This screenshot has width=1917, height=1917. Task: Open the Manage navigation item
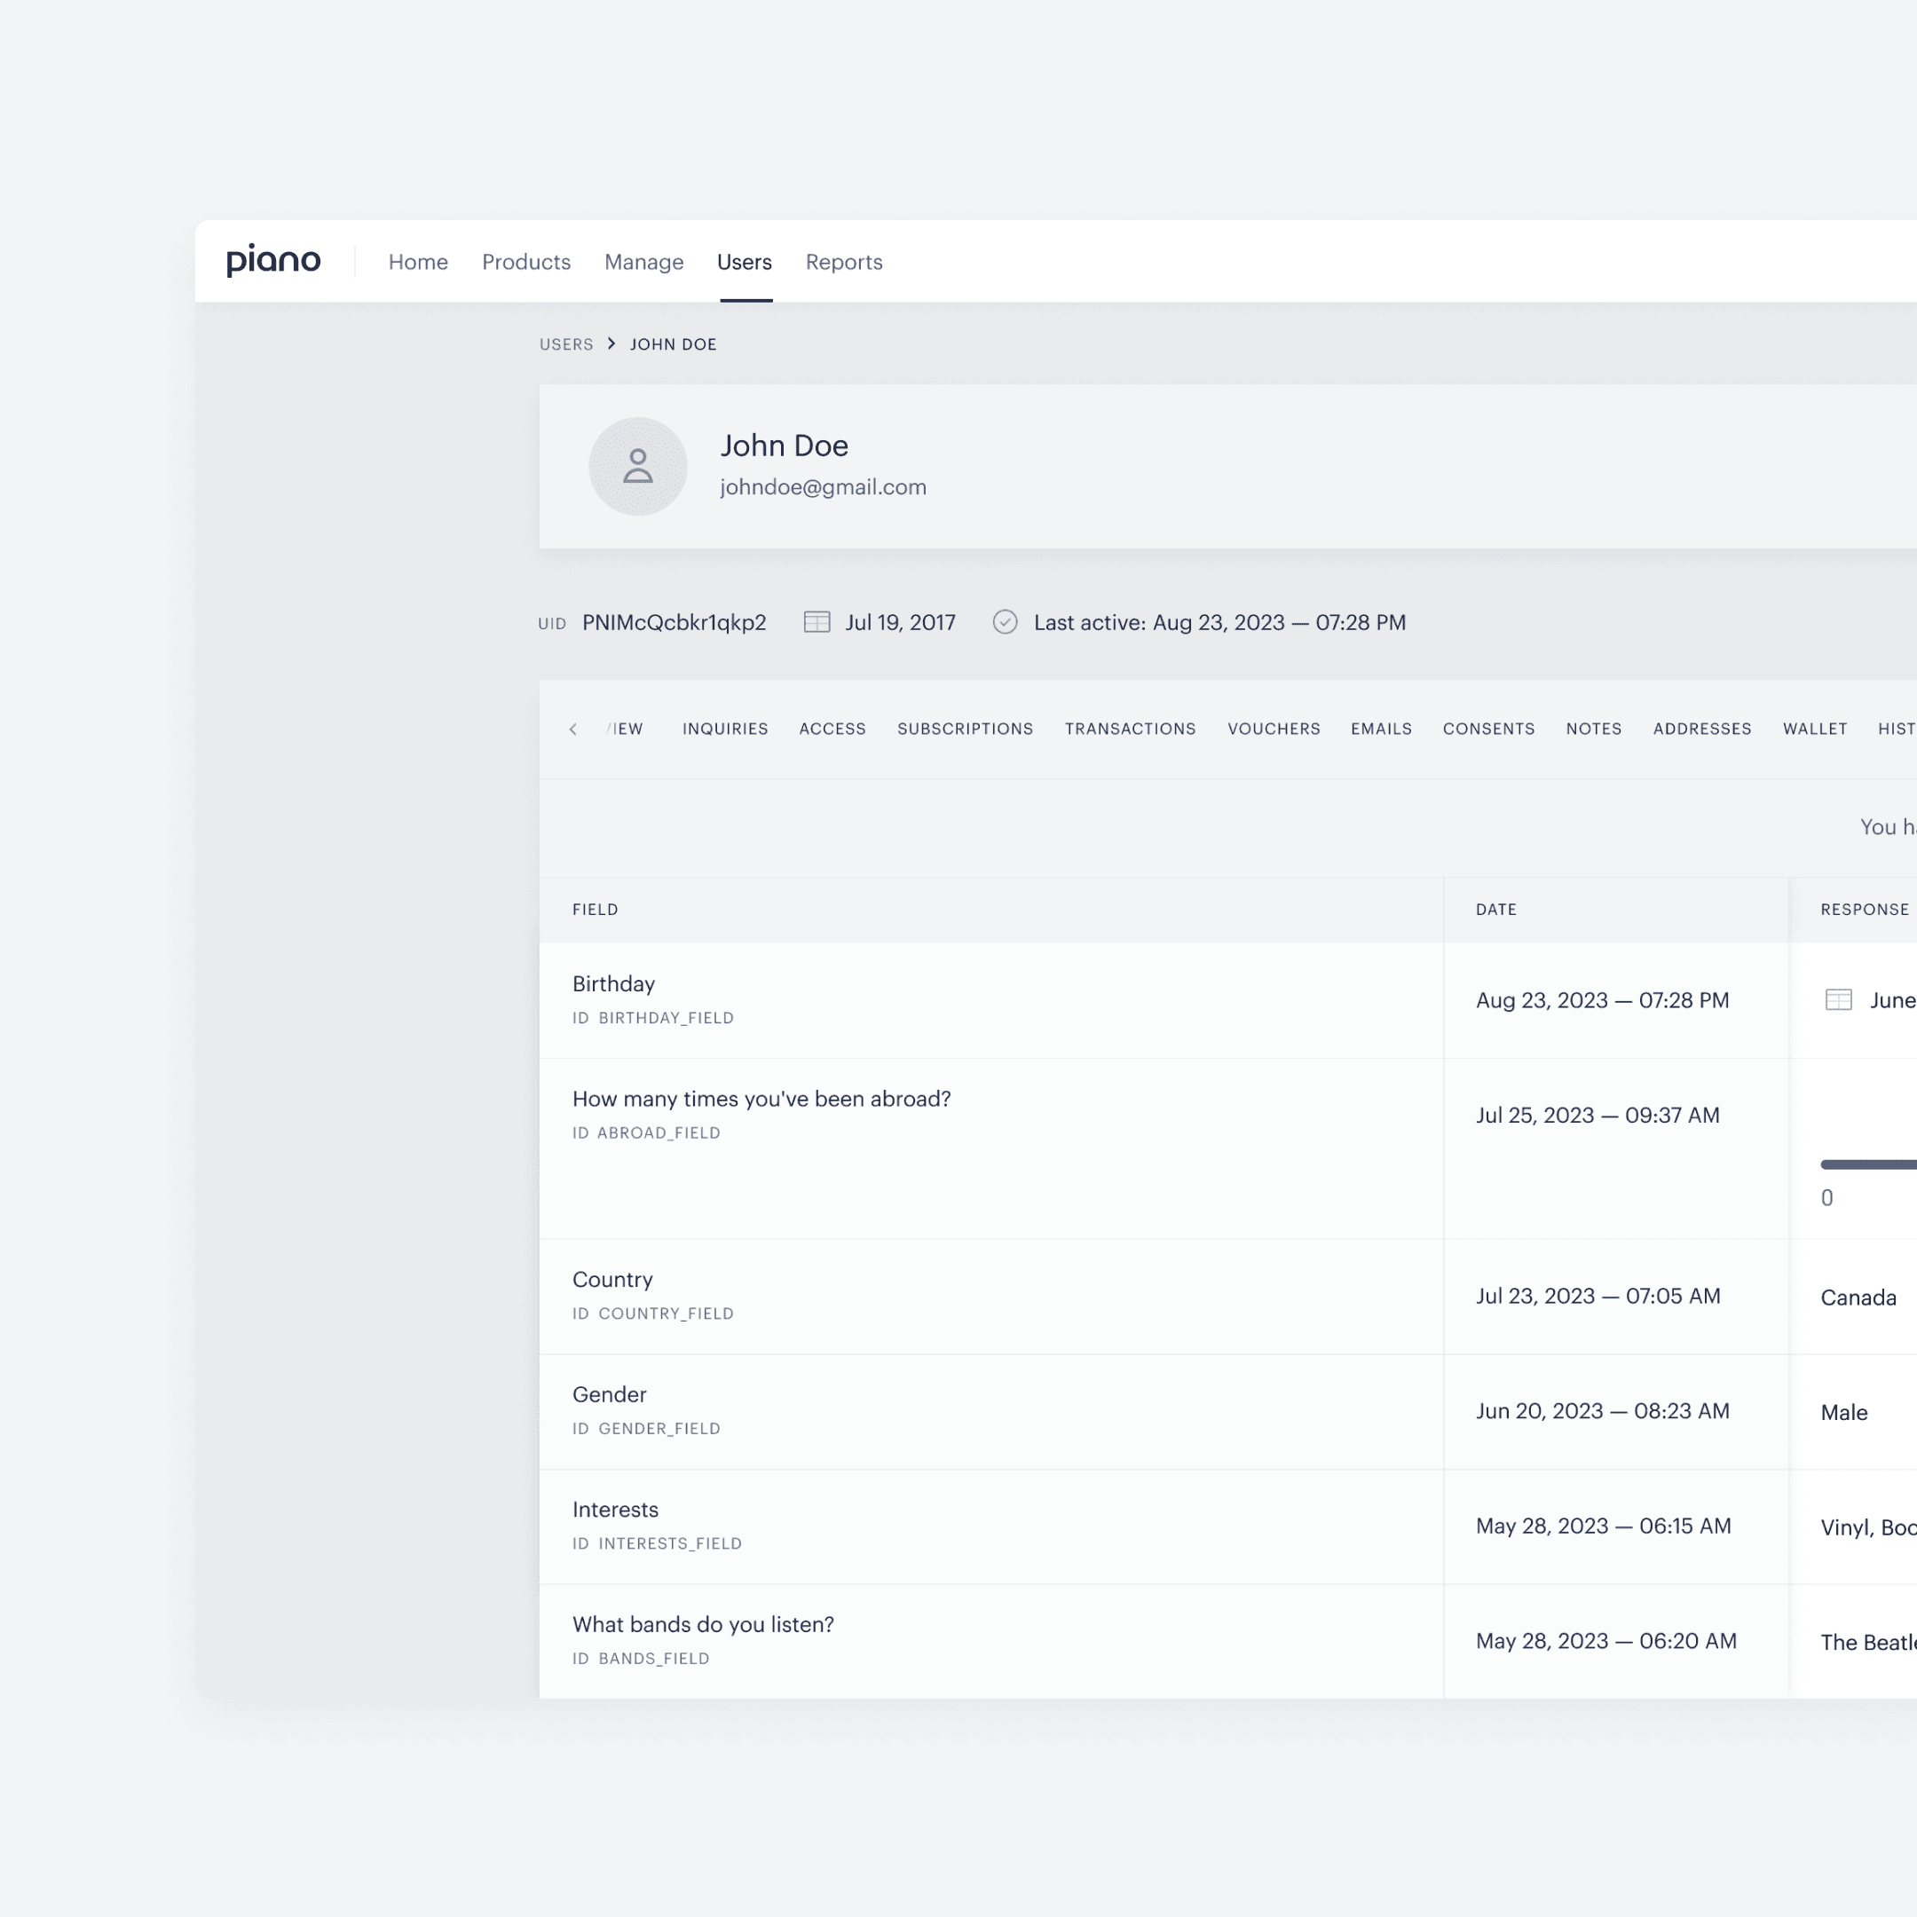[x=644, y=262]
